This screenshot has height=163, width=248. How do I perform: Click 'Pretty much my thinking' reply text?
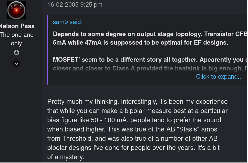[x=83, y=101]
